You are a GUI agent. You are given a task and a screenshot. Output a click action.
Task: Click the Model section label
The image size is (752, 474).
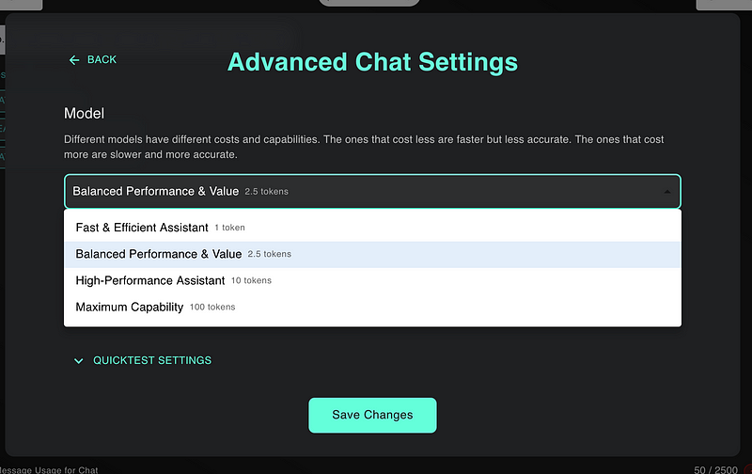click(x=84, y=114)
